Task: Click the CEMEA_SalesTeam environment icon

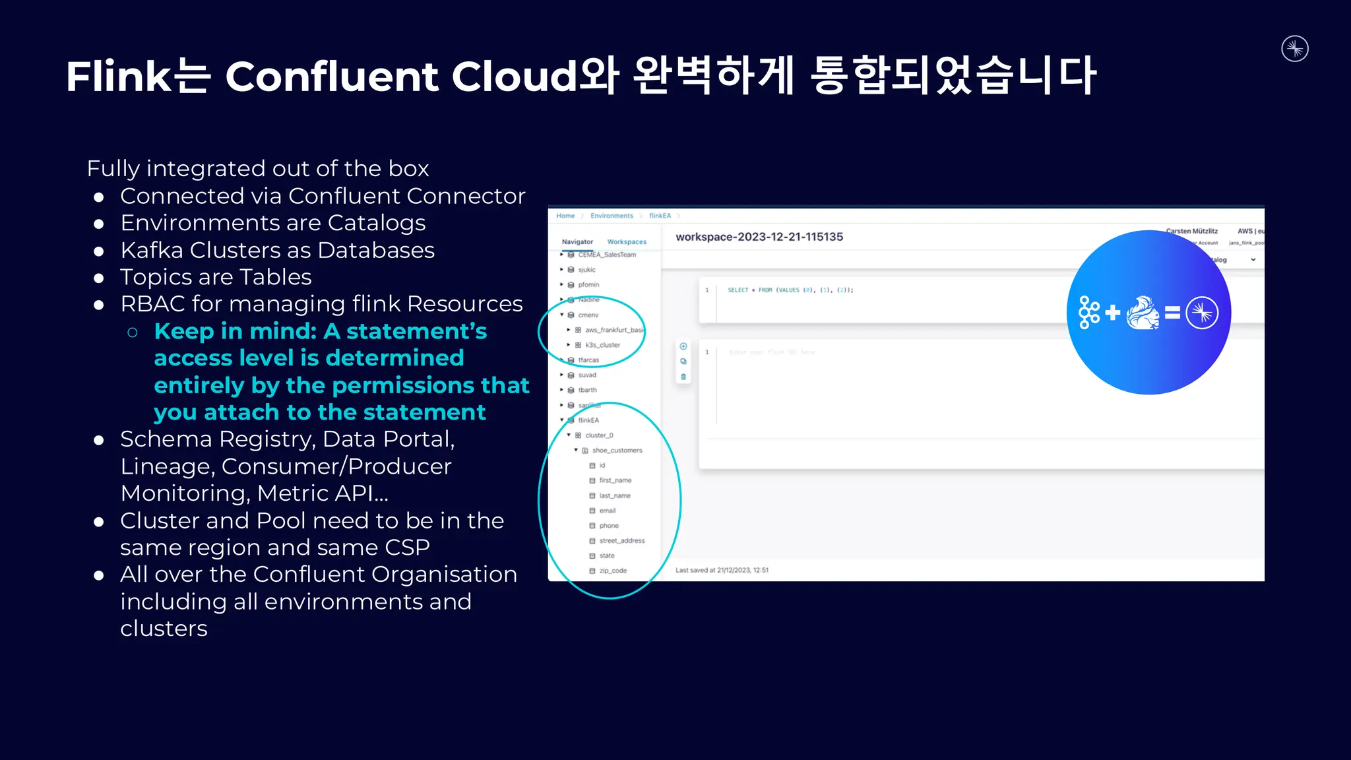Action: 571,255
